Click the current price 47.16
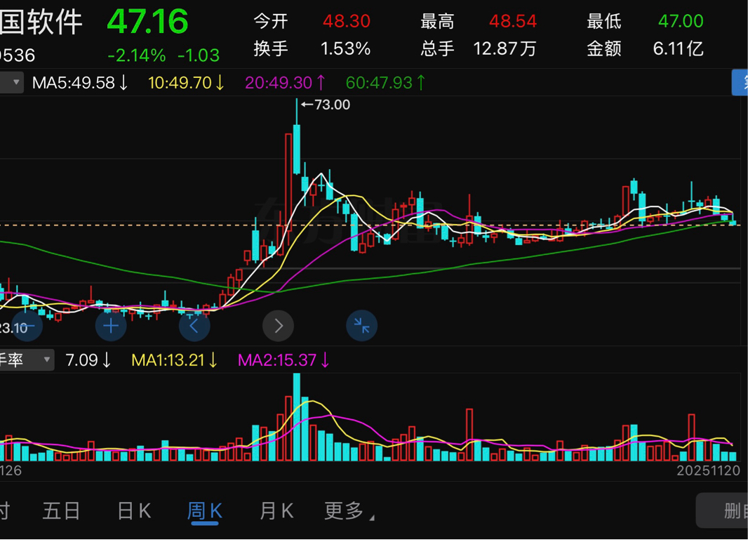 pyautogui.click(x=147, y=22)
